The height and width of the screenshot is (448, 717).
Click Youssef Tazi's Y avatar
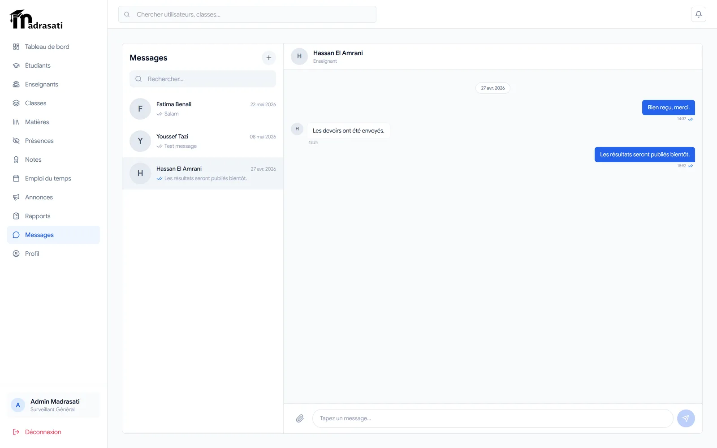140,141
